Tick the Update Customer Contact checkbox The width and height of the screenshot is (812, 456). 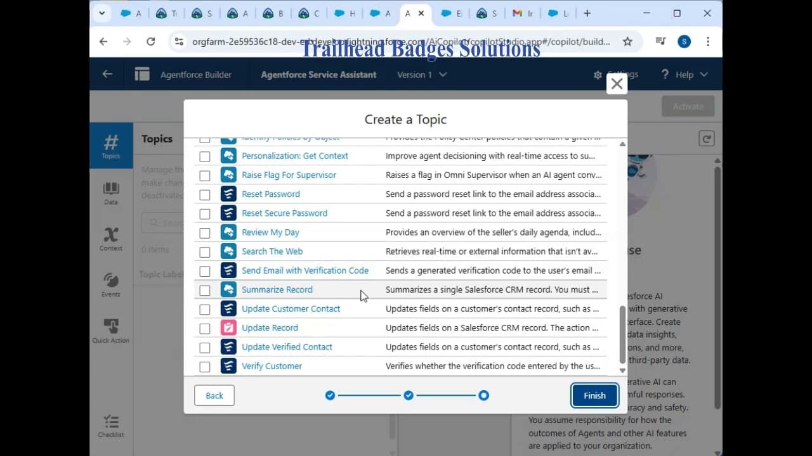tap(204, 309)
